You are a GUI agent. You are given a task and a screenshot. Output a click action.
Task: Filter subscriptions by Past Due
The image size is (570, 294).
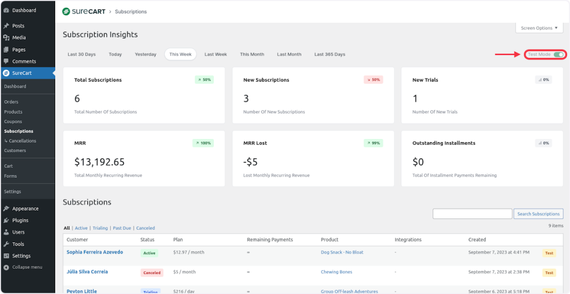point(122,228)
